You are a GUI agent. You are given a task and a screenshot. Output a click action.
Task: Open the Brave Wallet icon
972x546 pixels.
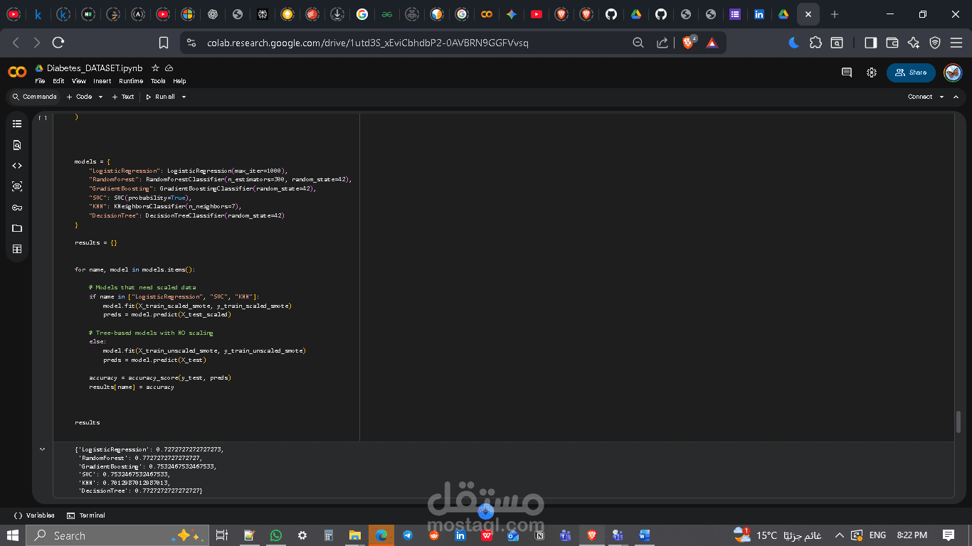pos(892,43)
